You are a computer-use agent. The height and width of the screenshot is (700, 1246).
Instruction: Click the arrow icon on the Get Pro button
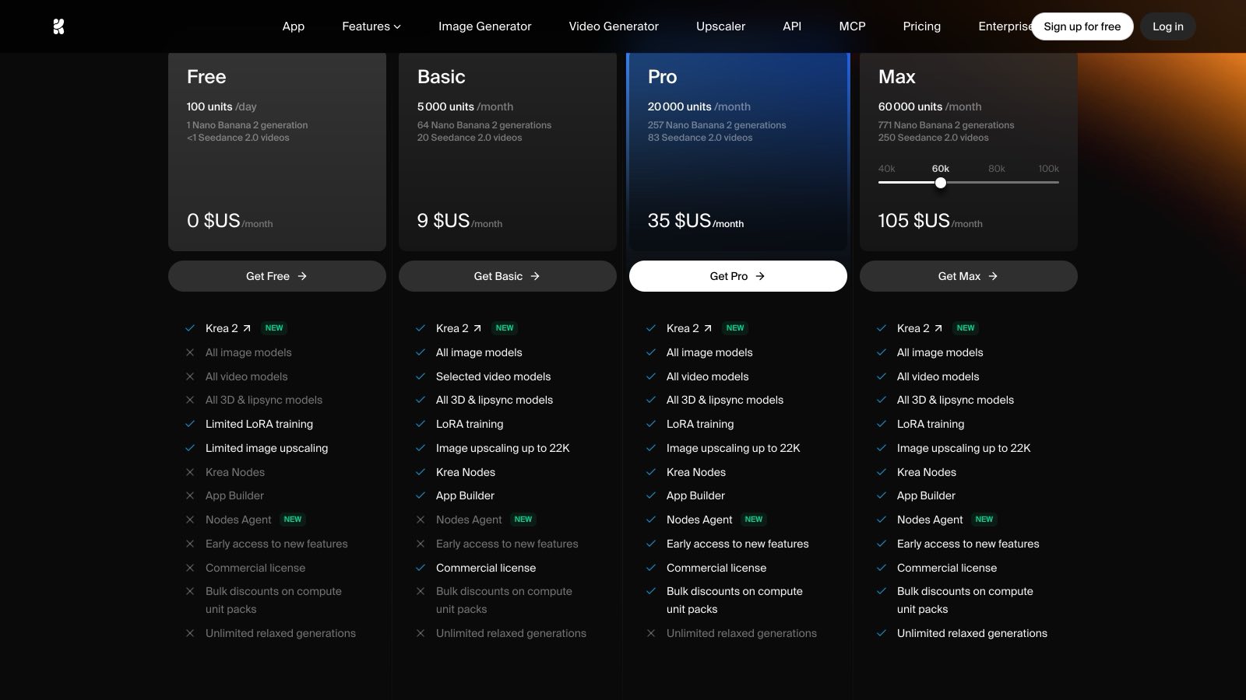coord(760,276)
